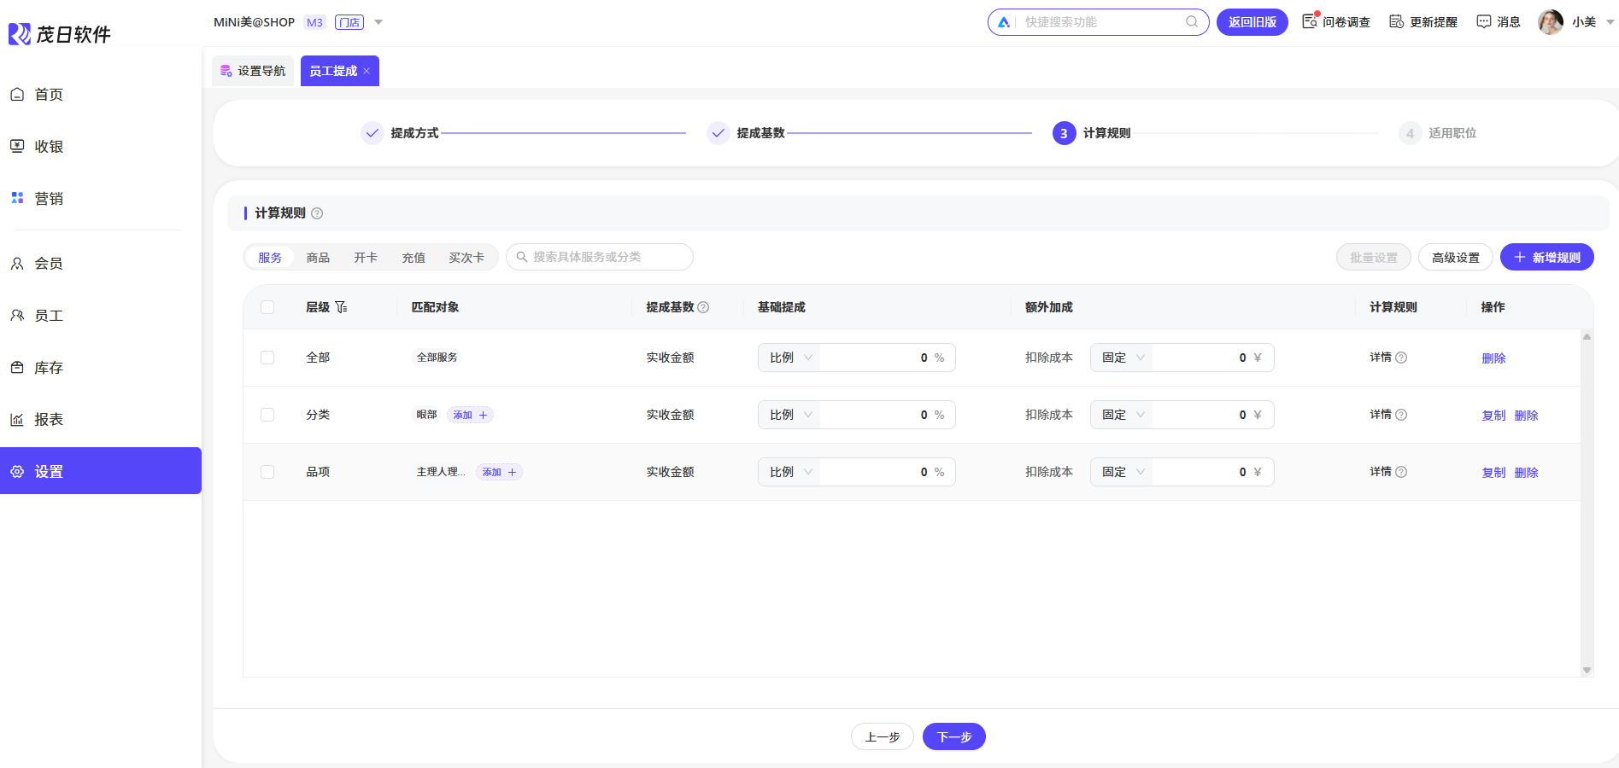Focus the 搜索具体服务或分类 search field

[600, 257]
